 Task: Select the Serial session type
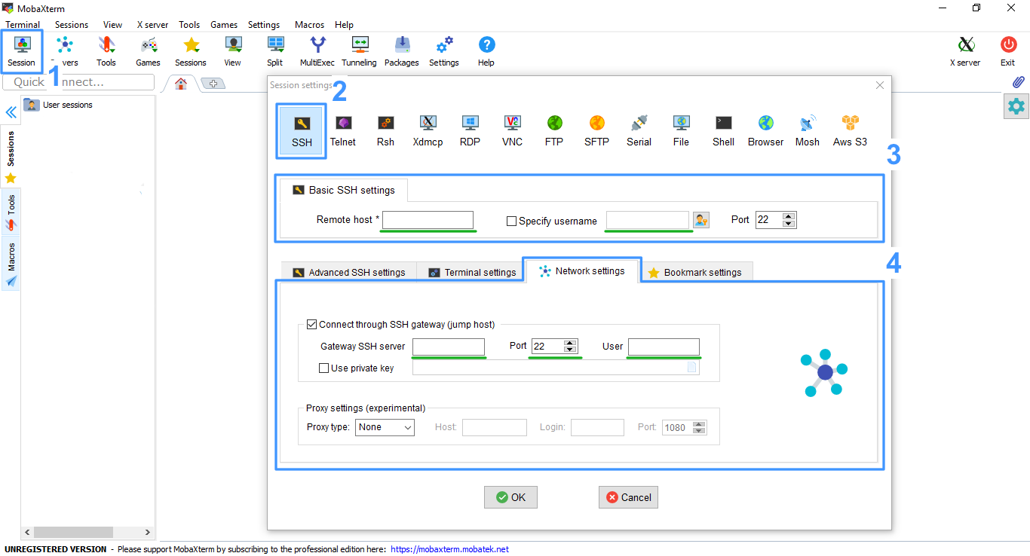pos(639,131)
